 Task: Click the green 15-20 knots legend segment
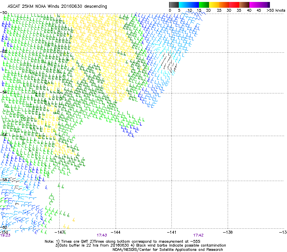[x=204, y=5]
